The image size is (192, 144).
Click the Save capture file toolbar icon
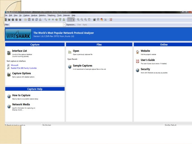coord(29,20)
